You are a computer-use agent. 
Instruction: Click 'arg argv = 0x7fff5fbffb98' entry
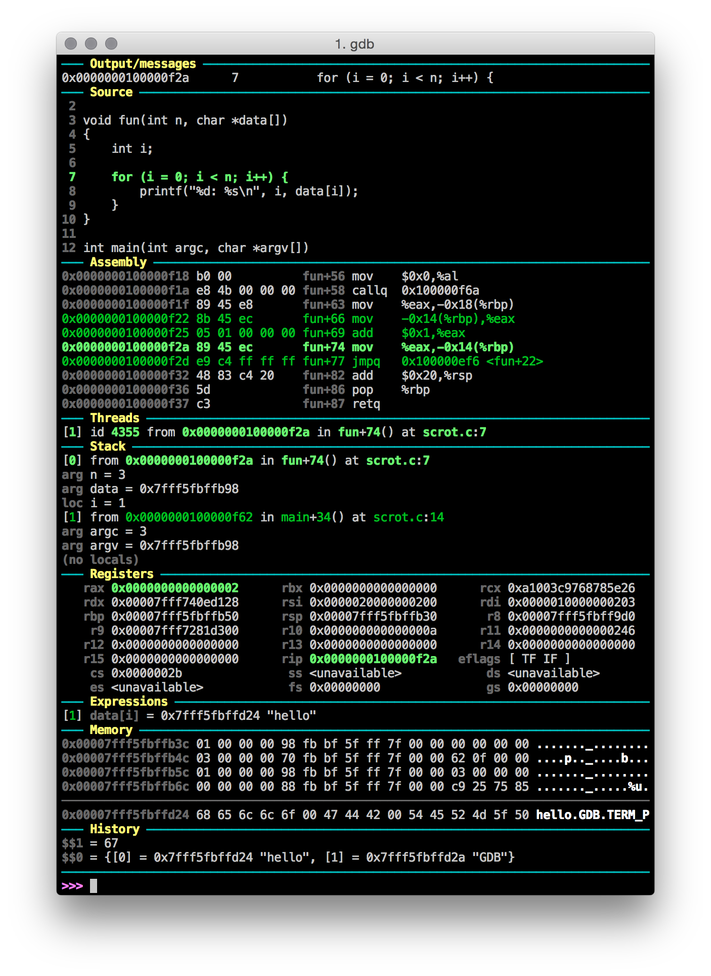[150, 546]
